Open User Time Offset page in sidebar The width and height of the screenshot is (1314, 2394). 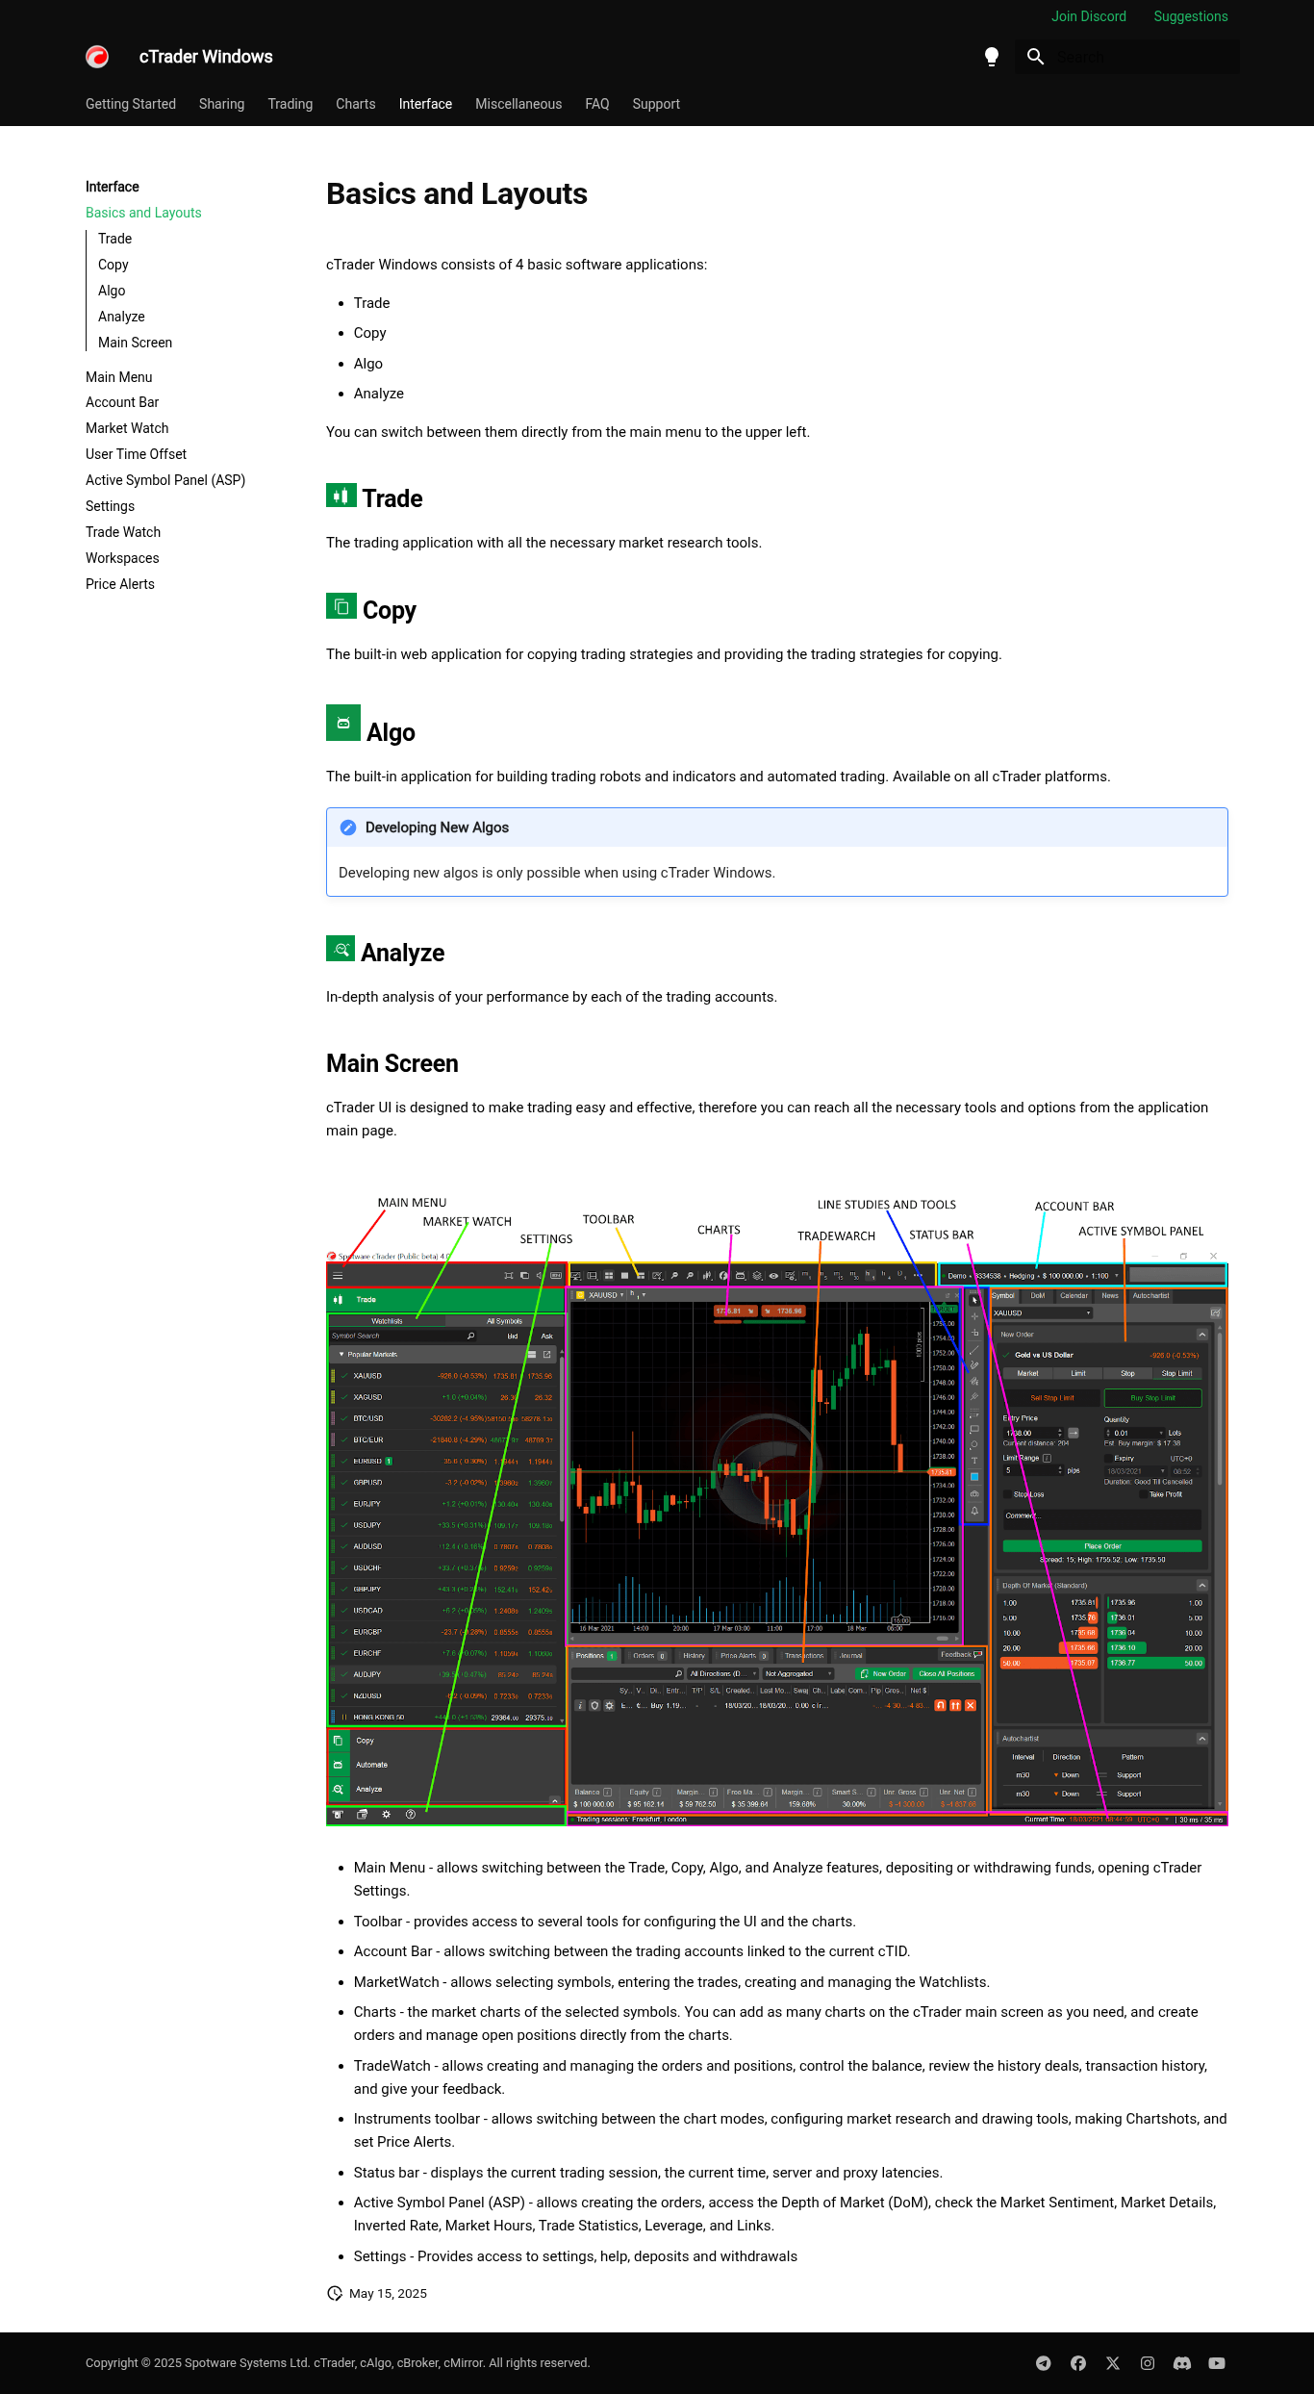tap(136, 454)
